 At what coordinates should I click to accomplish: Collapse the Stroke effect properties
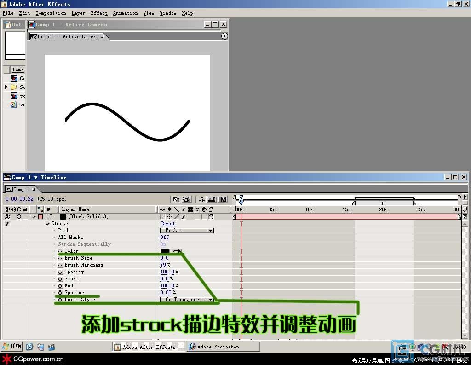tap(47, 224)
